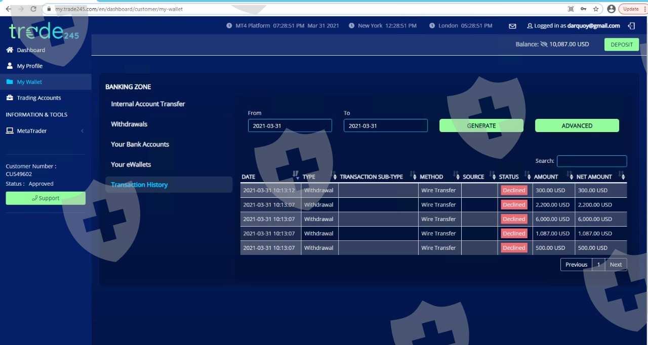Open the Chrome profile avatar icon
This screenshot has width=648, height=345.
pos(611,9)
